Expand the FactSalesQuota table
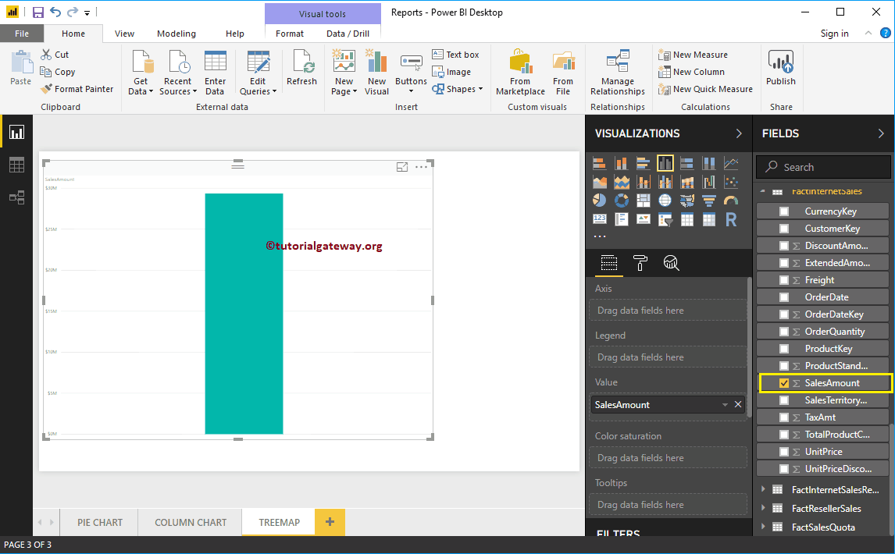Screen dimensions: 895x554 pos(763,527)
